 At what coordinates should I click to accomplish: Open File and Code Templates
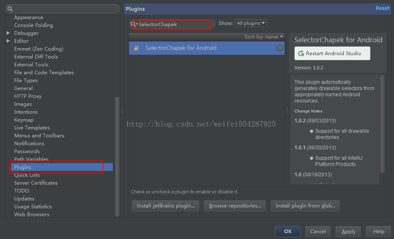(44, 72)
